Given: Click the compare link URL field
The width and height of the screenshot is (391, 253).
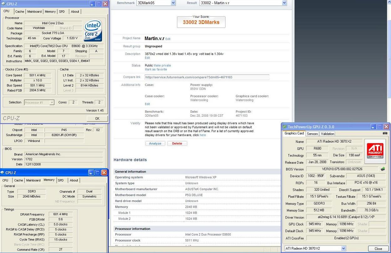Looking at the screenshot, I should click(207, 77).
